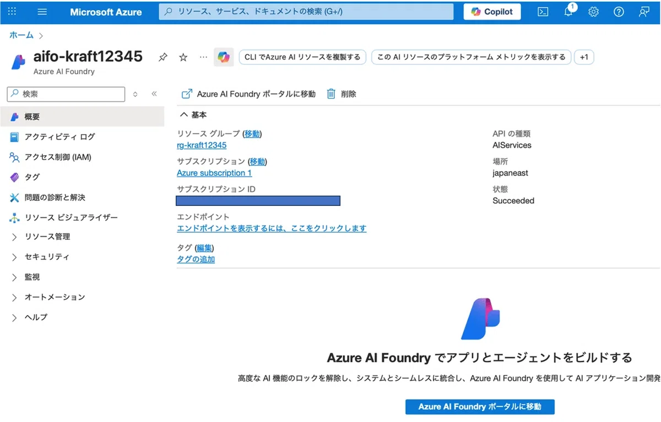Click the japaneast location value
The image size is (661, 422).
[510, 173]
